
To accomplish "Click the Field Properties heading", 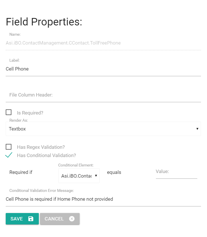I will 44,22.
